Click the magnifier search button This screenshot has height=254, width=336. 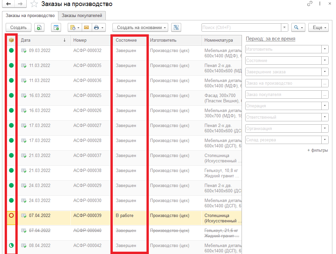point(298,27)
